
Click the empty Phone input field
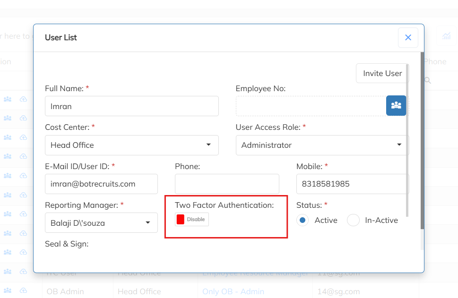point(227,184)
